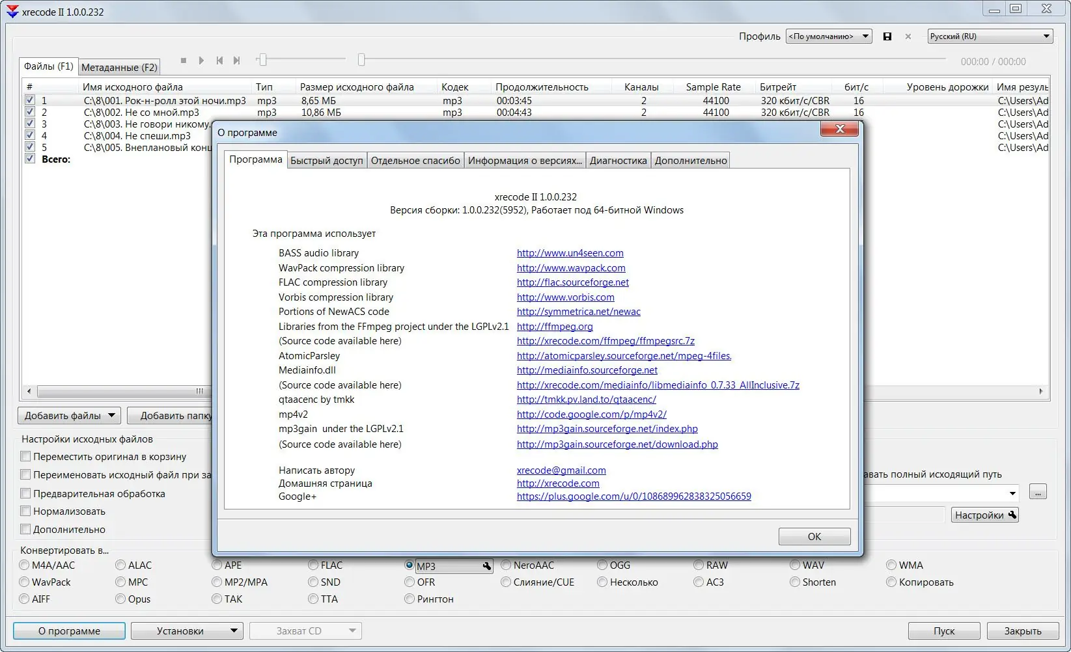Delete the profile using the X icon
Viewport: 1071px width, 652px height.
coord(908,36)
